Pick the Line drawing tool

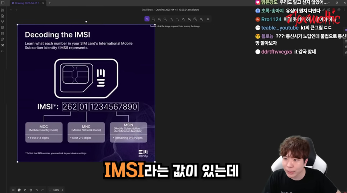coord(177,19)
